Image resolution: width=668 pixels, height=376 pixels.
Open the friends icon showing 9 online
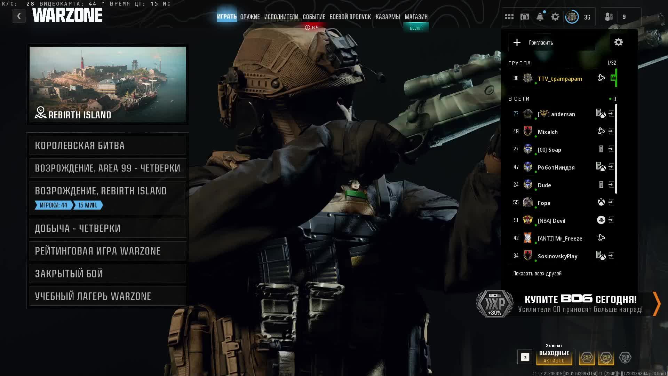tap(609, 17)
